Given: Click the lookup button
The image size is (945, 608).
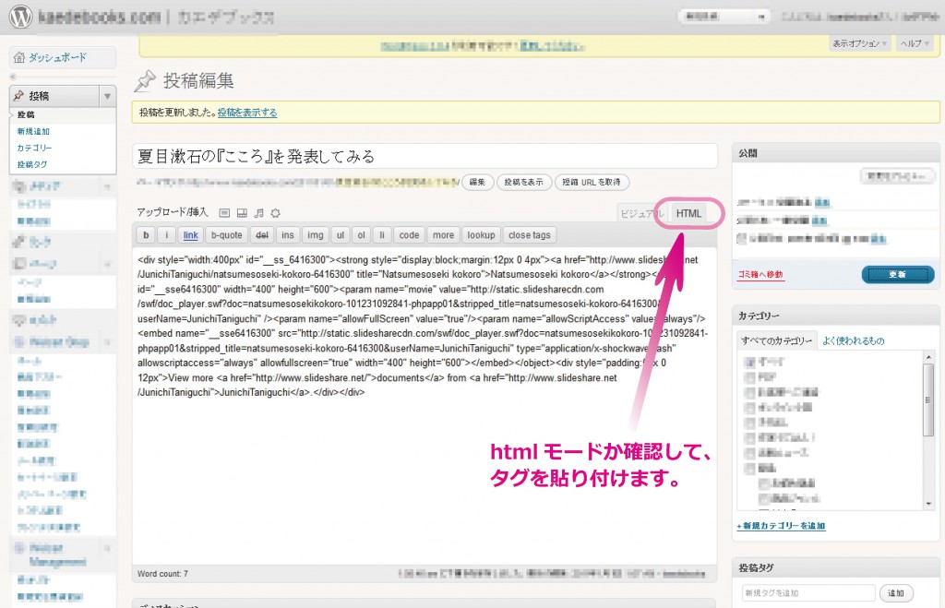Looking at the screenshot, I should click(481, 235).
